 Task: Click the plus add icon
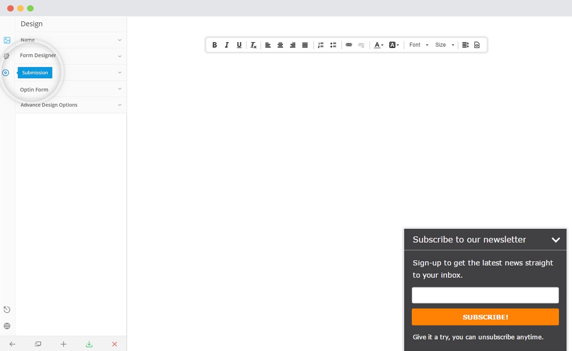pyautogui.click(x=63, y=344)
